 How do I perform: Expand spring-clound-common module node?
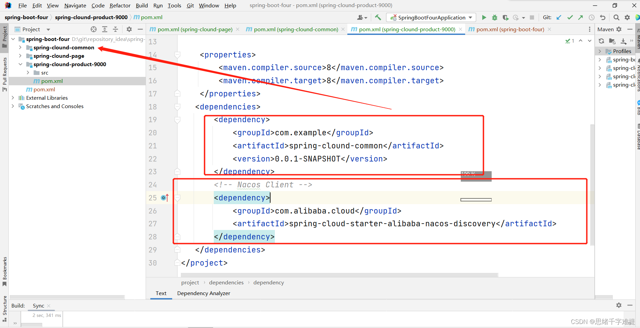[x=20, y=47]
